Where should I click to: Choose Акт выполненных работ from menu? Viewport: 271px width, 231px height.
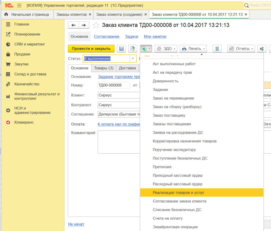(x=202, y=64)
